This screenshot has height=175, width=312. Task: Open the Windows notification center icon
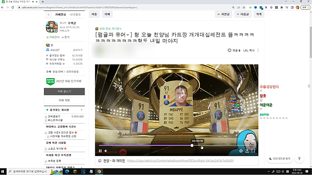coord(307,171)
